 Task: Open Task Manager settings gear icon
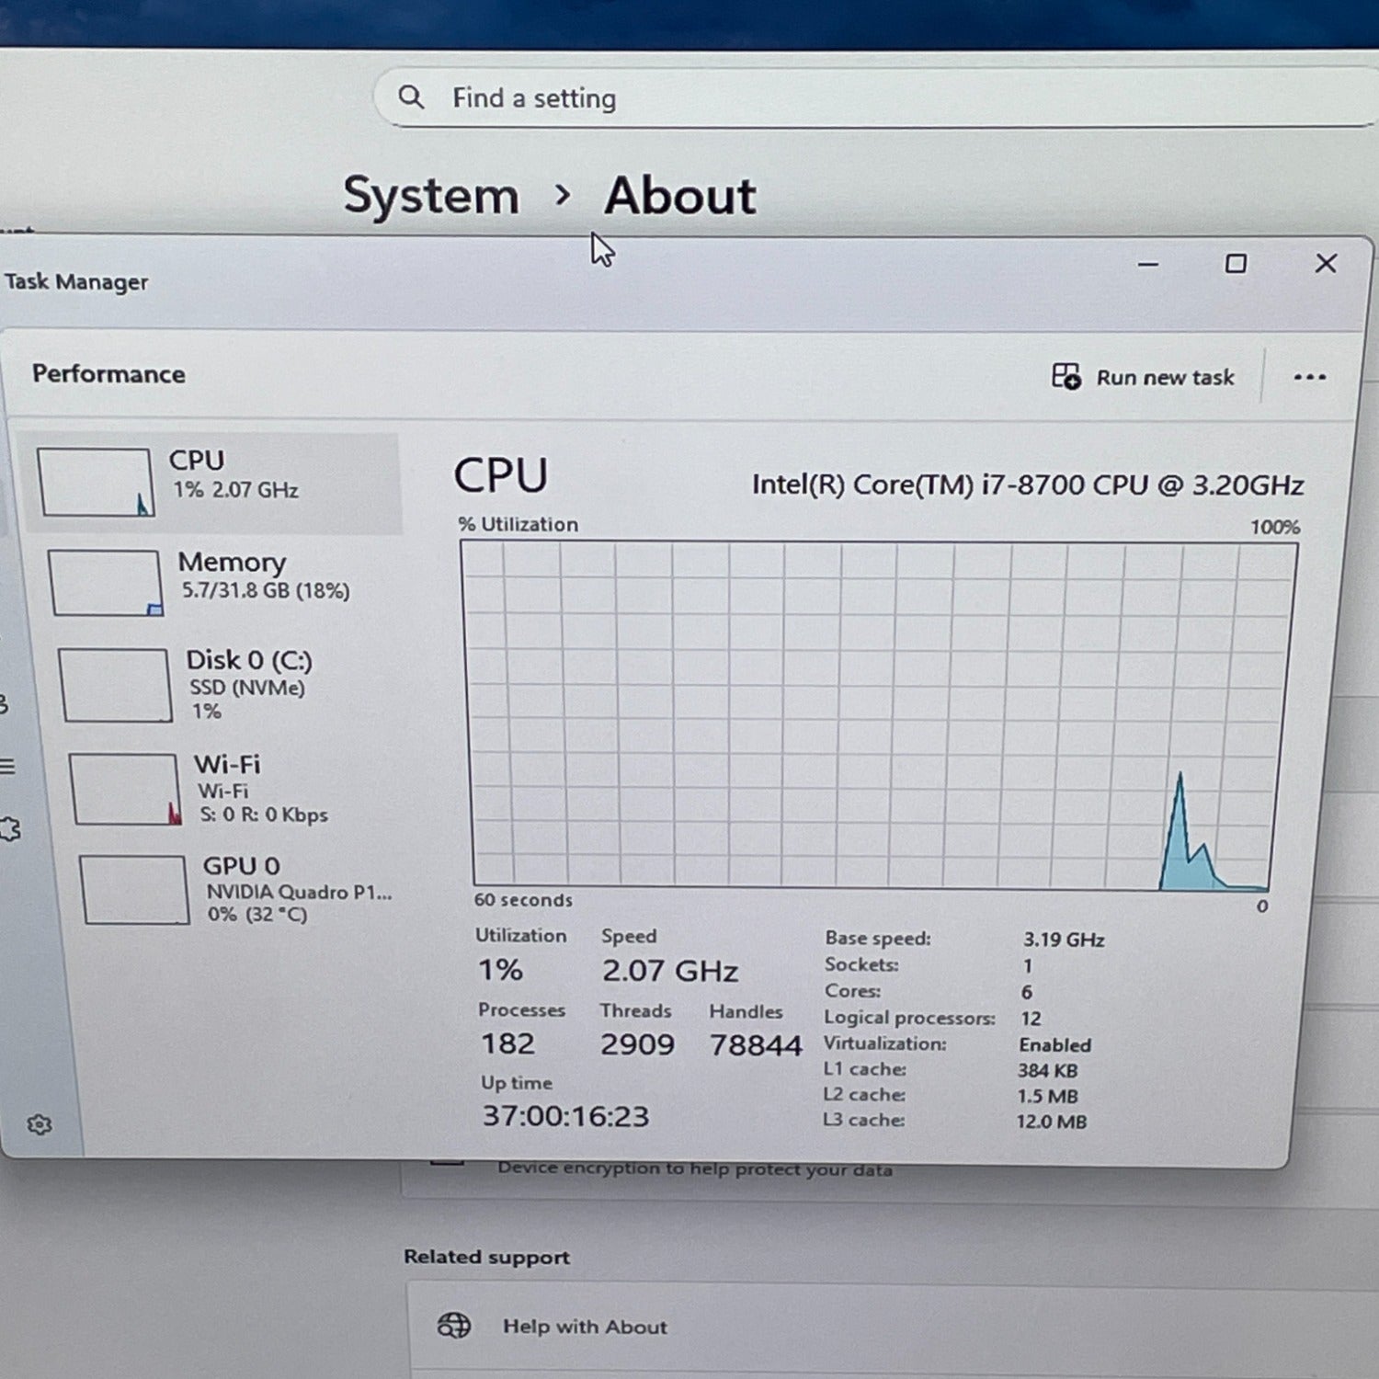pos(40,1124)
